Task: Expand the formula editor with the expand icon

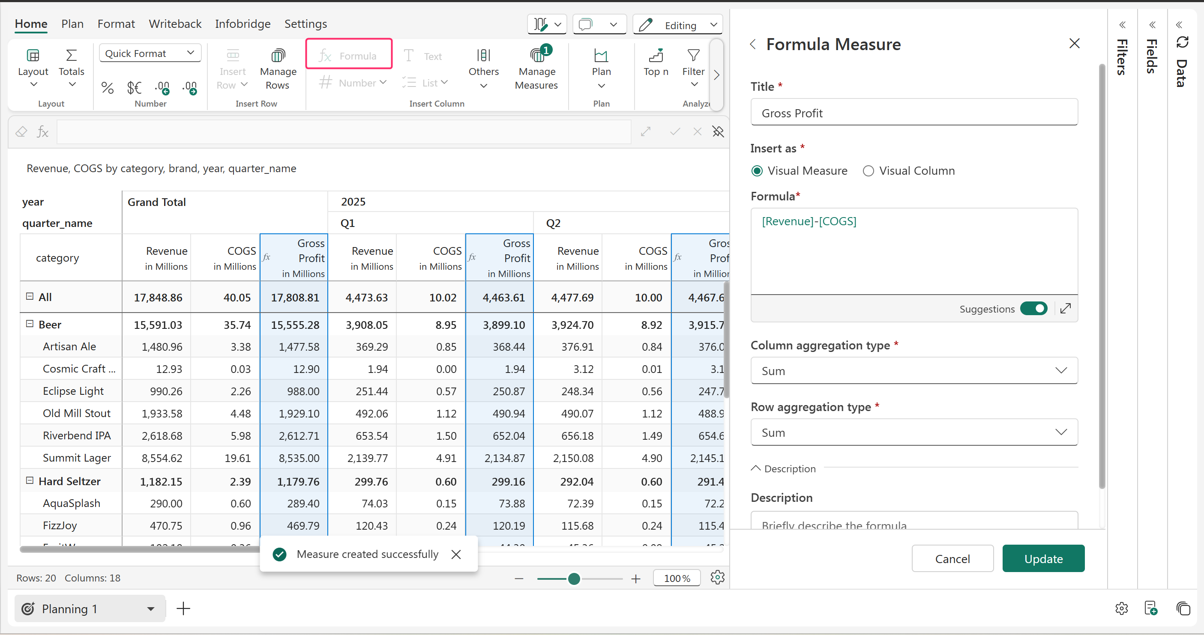Action: tap(1065, 309)
